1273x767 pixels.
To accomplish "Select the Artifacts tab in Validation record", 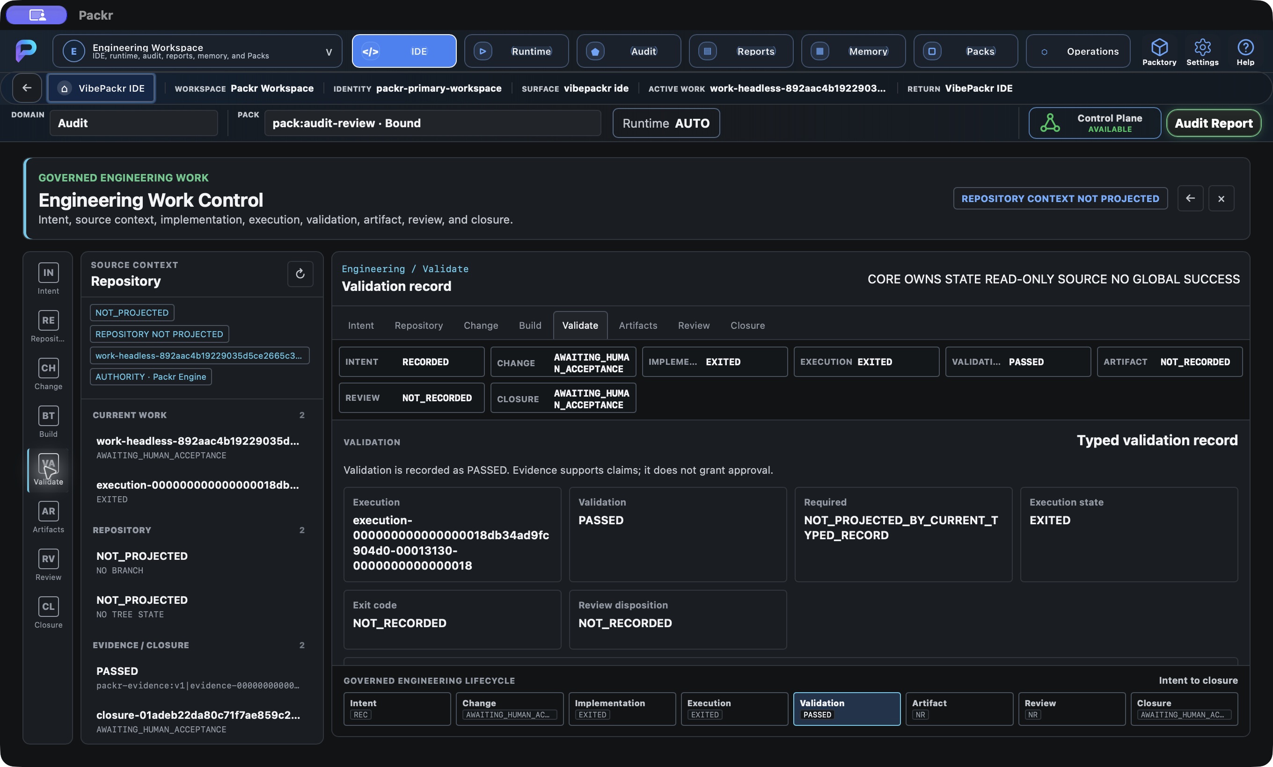I will [x=638, y=325].
